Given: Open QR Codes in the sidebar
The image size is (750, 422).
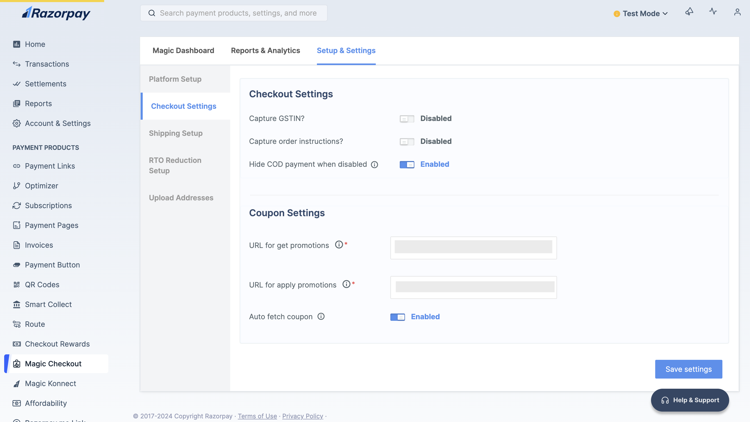Looking at the screenshot, I should [x=57, y=285].
